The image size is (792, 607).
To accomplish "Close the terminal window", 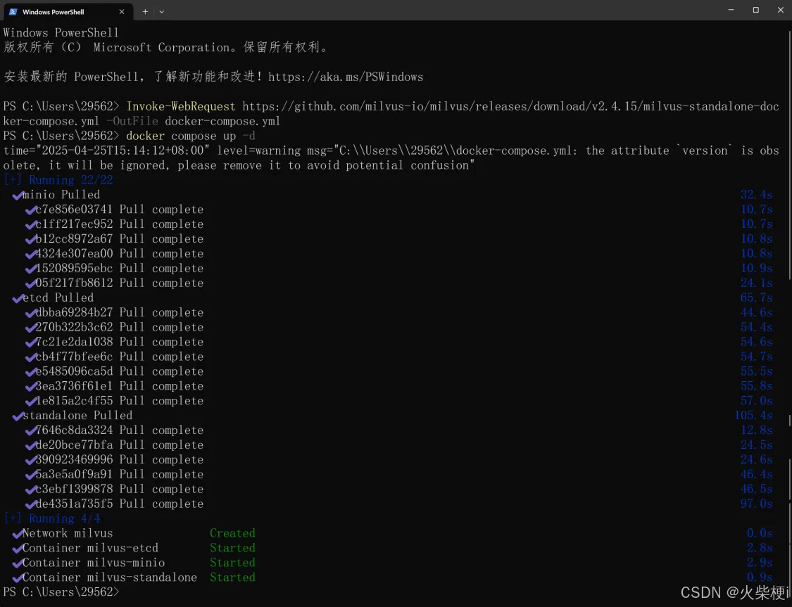I will 780,10.
